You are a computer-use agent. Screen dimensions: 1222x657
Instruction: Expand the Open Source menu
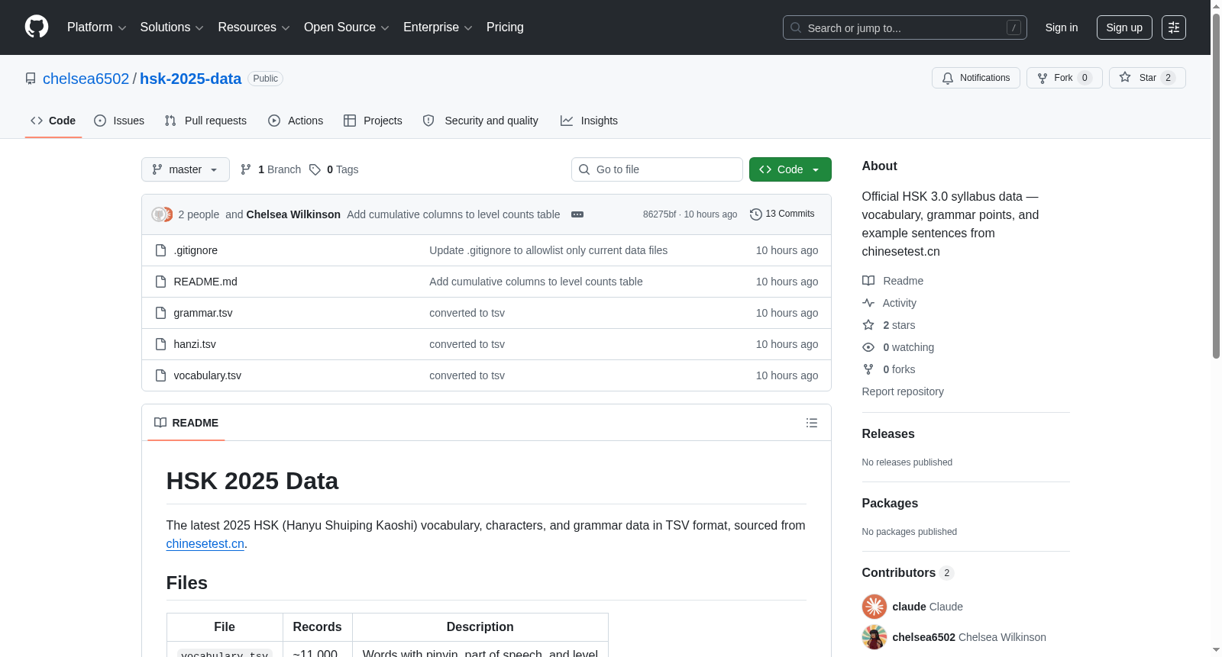pos(347,27)
